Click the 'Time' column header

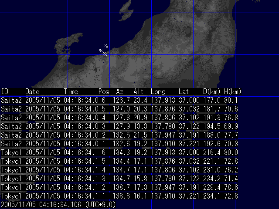(71, 92)
